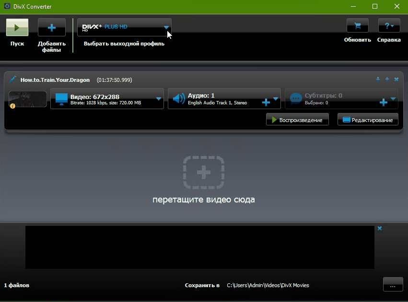Browse output folder with the ... button

(393, 285)
